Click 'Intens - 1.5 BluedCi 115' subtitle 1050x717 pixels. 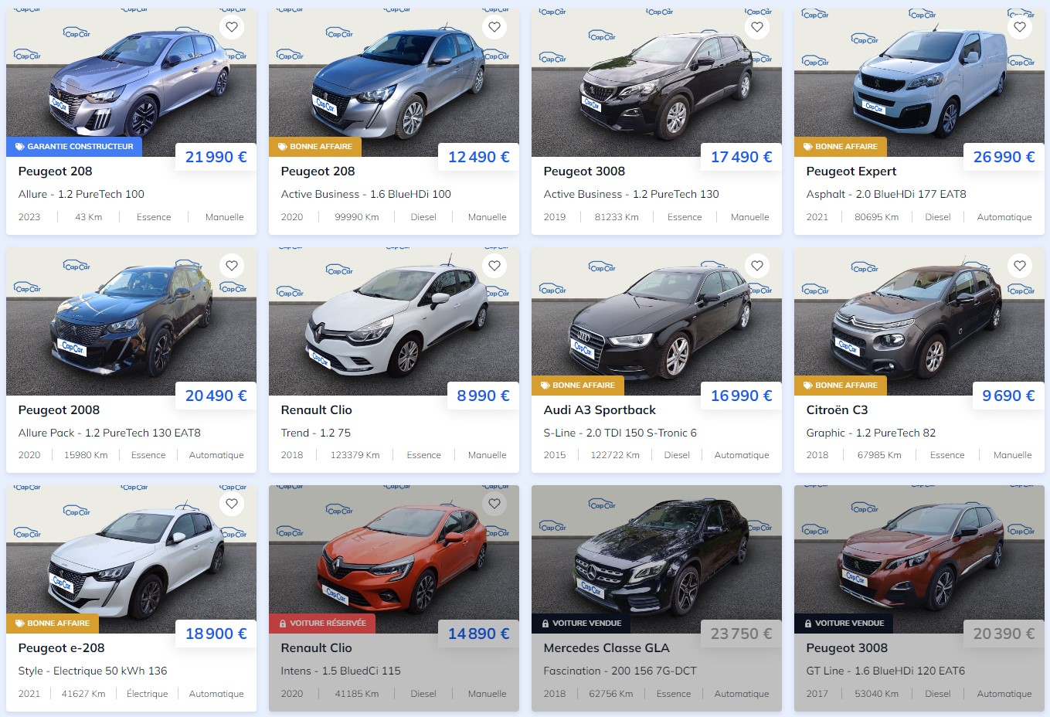click(341, 671)
